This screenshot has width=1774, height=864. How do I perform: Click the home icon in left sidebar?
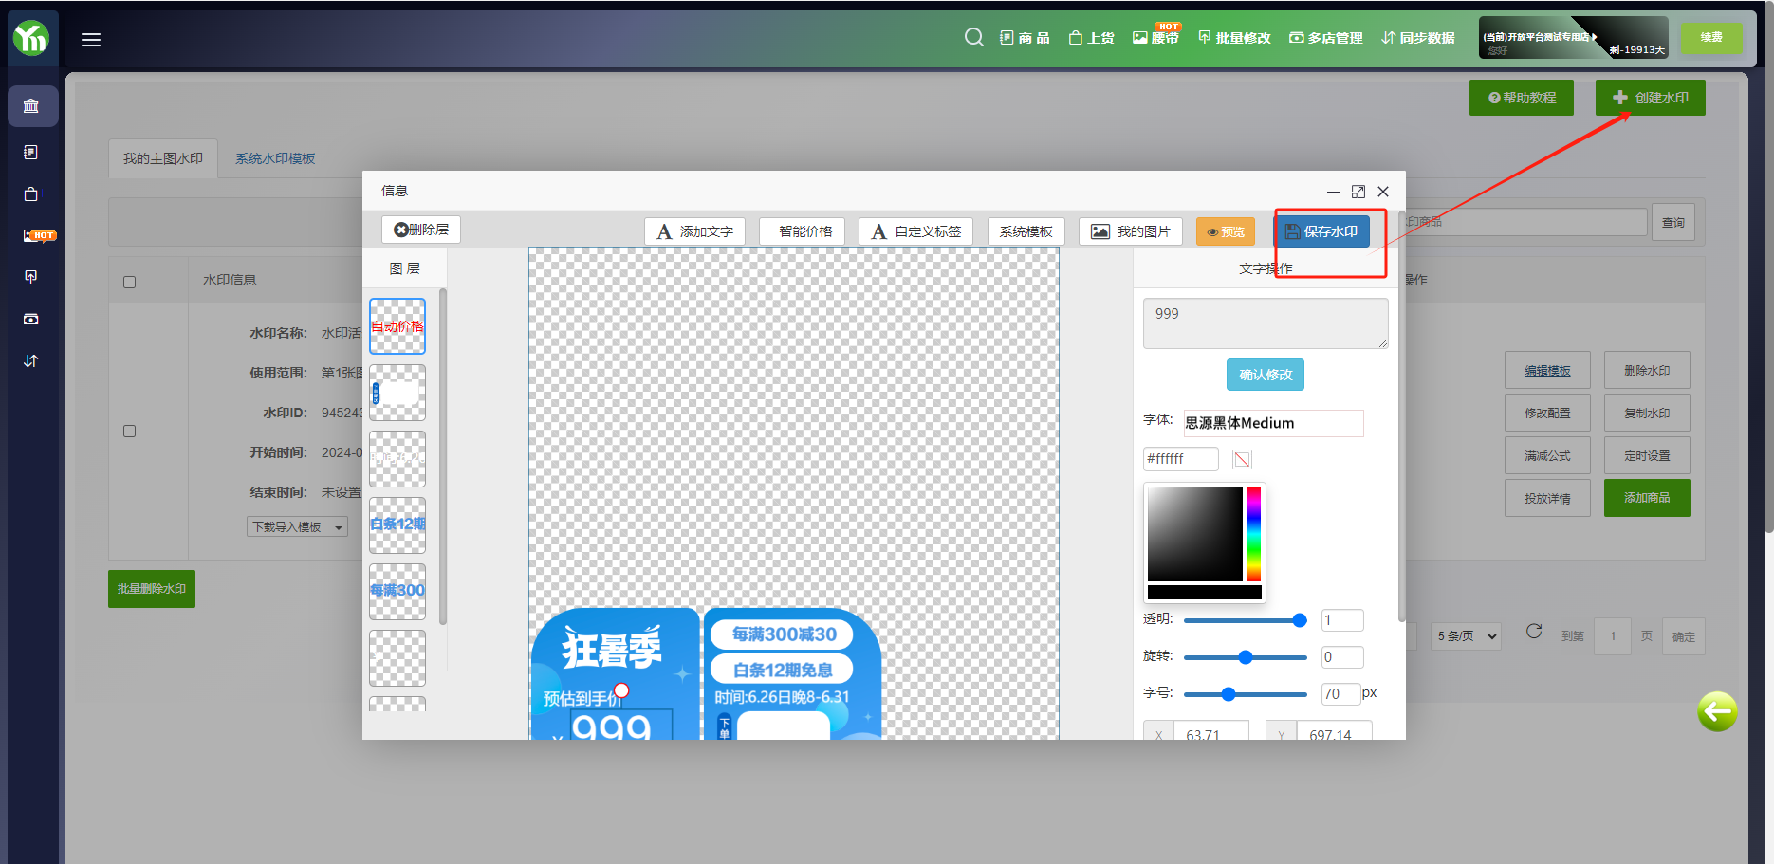(31, 106)
